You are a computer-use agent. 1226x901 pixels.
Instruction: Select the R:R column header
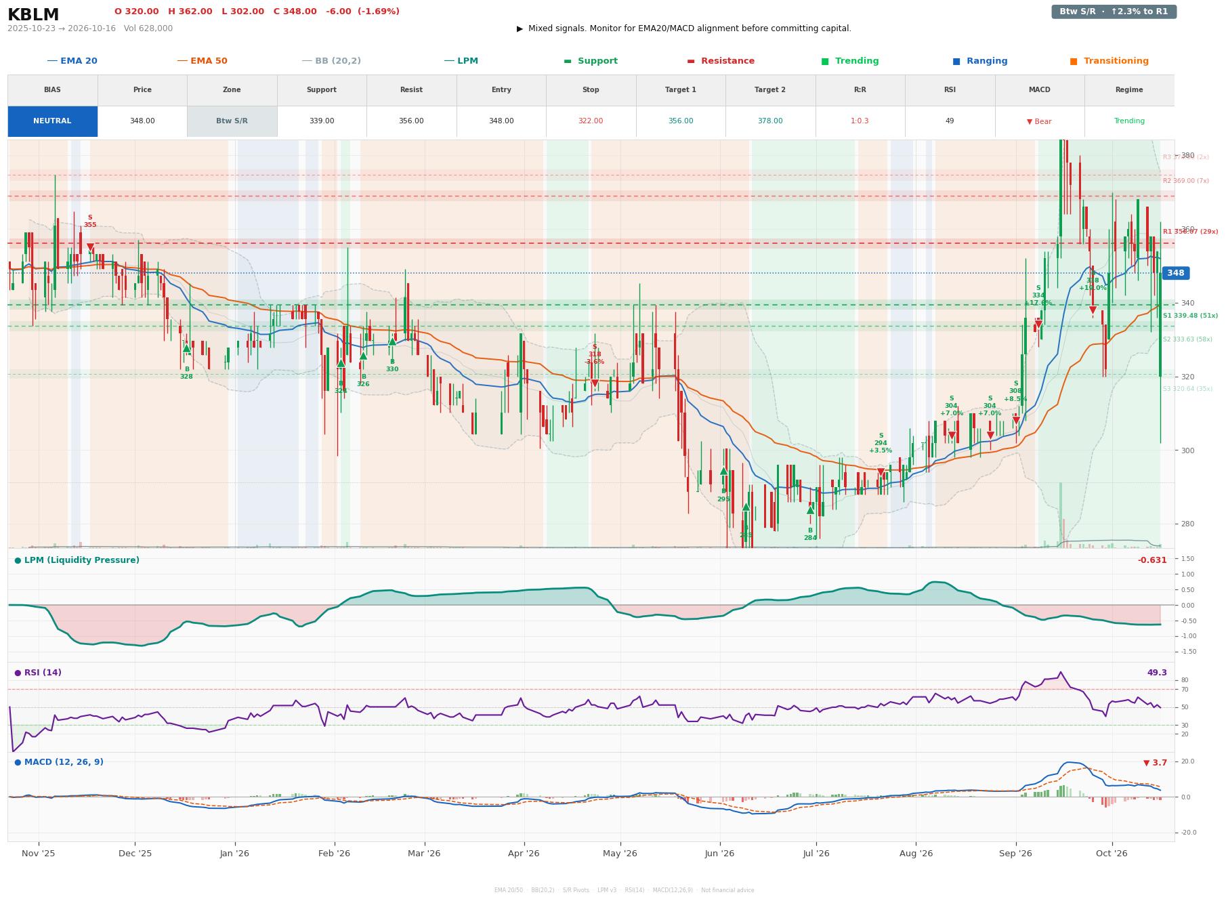[x=860, y=90]
